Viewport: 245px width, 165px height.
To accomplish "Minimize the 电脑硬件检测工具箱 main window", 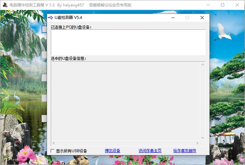I will pos(208,5).
